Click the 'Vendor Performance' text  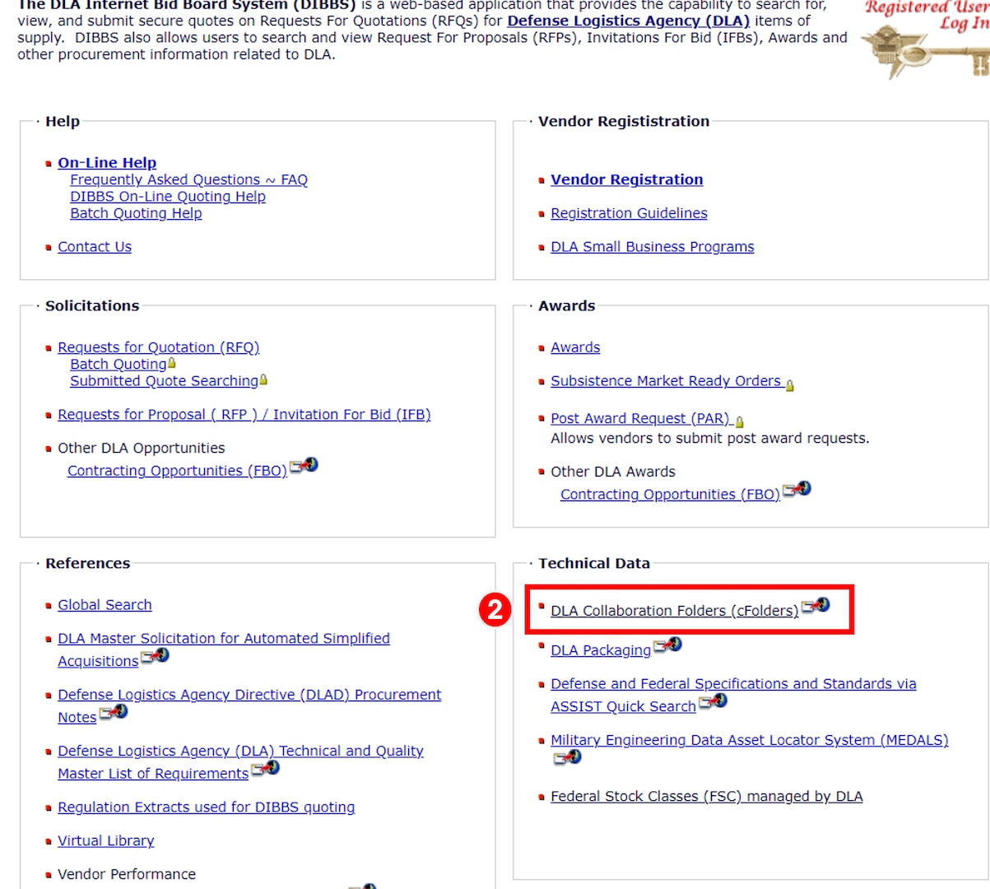point(127,874)
